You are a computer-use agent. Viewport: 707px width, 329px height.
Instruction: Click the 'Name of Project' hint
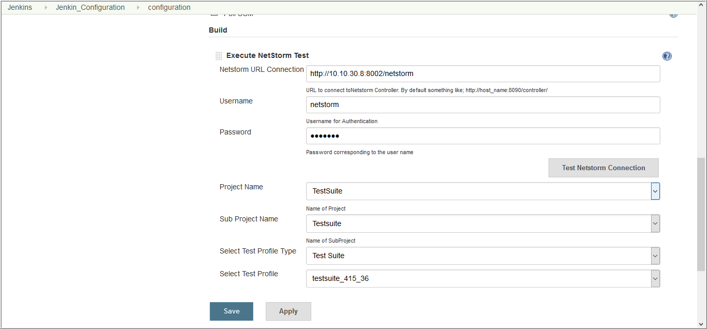coord(326,208)
